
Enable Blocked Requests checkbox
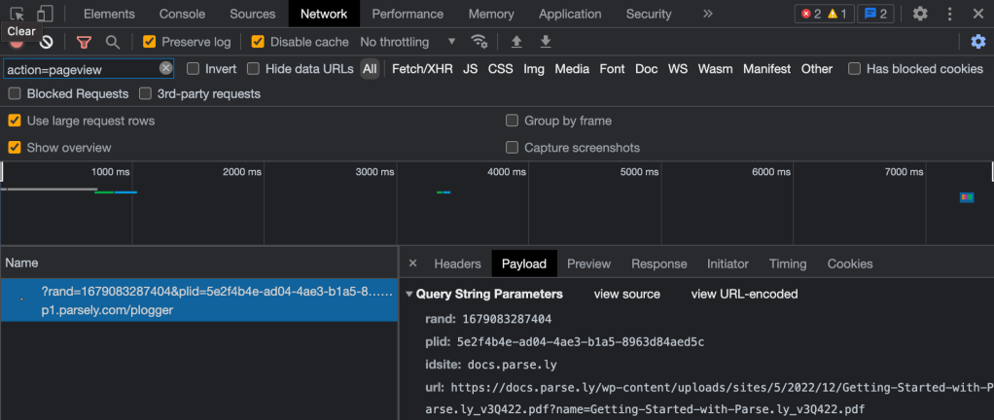(15, 93)
